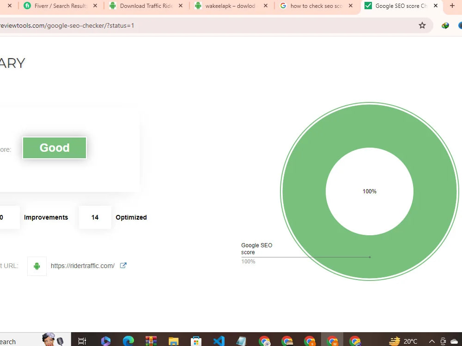This screenshot has height=346, width=462.
Task: Switch to wakeelapk tab
Action: point(230,6)
